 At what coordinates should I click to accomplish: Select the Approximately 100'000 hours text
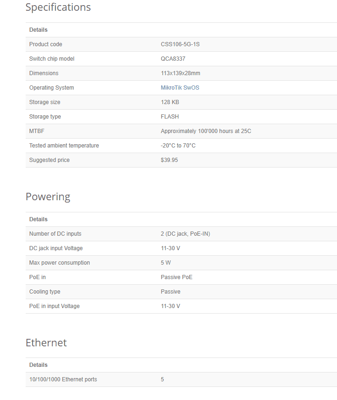[x=206, y=131]
